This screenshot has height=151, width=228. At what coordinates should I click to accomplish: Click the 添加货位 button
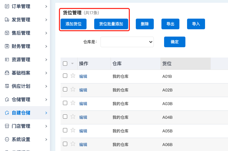74,24
